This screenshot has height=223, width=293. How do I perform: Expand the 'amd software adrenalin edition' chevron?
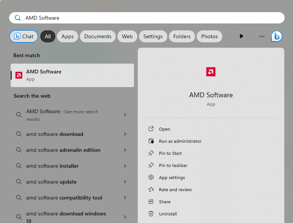pos(125,150)
